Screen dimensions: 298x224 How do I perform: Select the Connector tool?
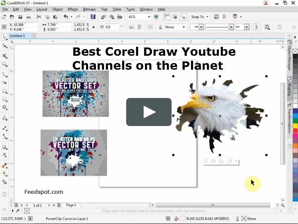pos(4,136)
